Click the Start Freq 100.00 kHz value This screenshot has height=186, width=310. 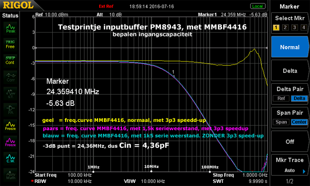pyautogui.click(x=80, y=175)
